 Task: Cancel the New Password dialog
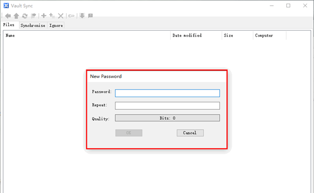tap(190, 133)
